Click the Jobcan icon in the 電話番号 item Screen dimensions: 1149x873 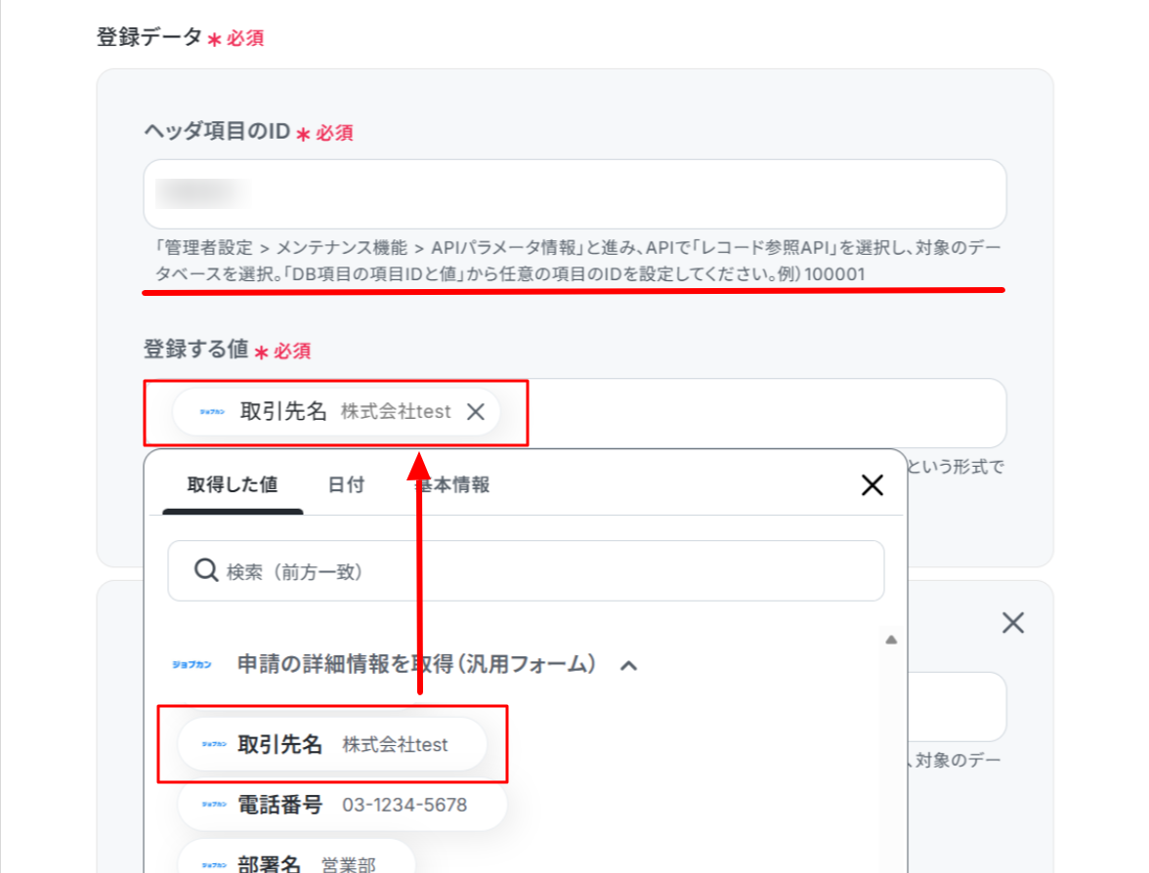click(214, 805)
